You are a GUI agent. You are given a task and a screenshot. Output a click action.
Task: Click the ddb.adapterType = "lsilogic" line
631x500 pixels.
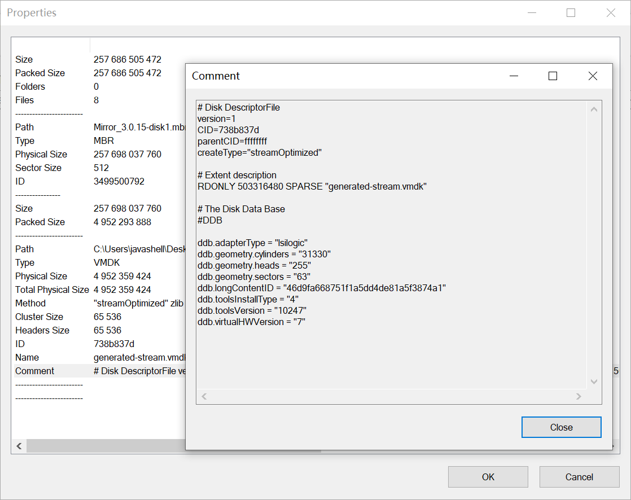[x=252, y=243]
